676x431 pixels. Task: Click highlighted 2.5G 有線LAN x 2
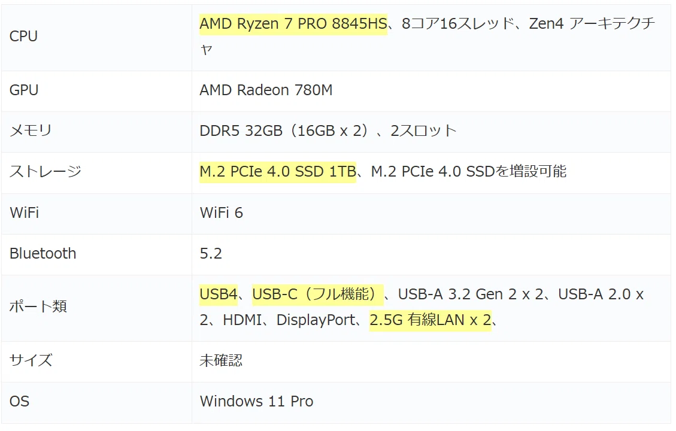point(431,320)
